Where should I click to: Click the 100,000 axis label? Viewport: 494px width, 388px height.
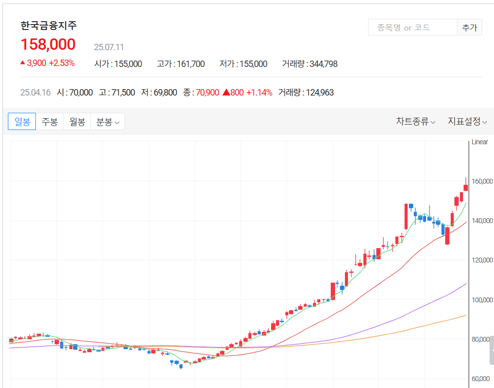click(482, 300)
